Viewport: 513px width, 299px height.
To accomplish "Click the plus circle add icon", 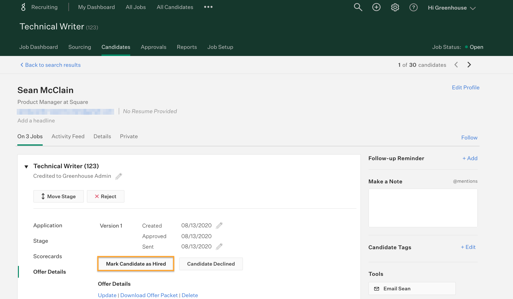I will (x=376, y=7).
